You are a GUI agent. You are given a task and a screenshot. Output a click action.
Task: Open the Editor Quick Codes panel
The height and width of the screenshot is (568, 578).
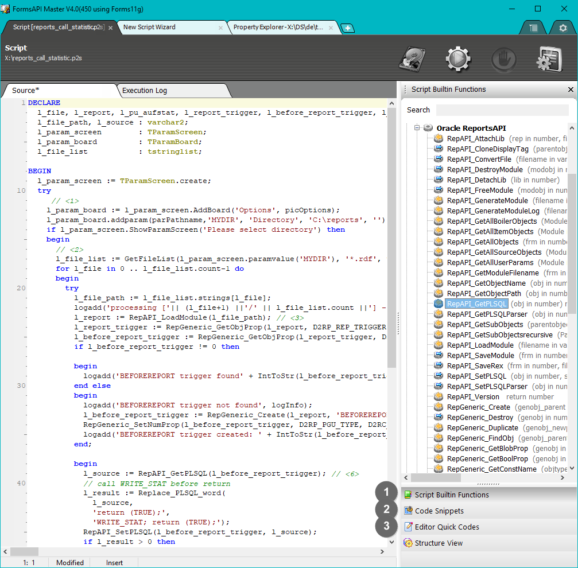click(489, 527)
